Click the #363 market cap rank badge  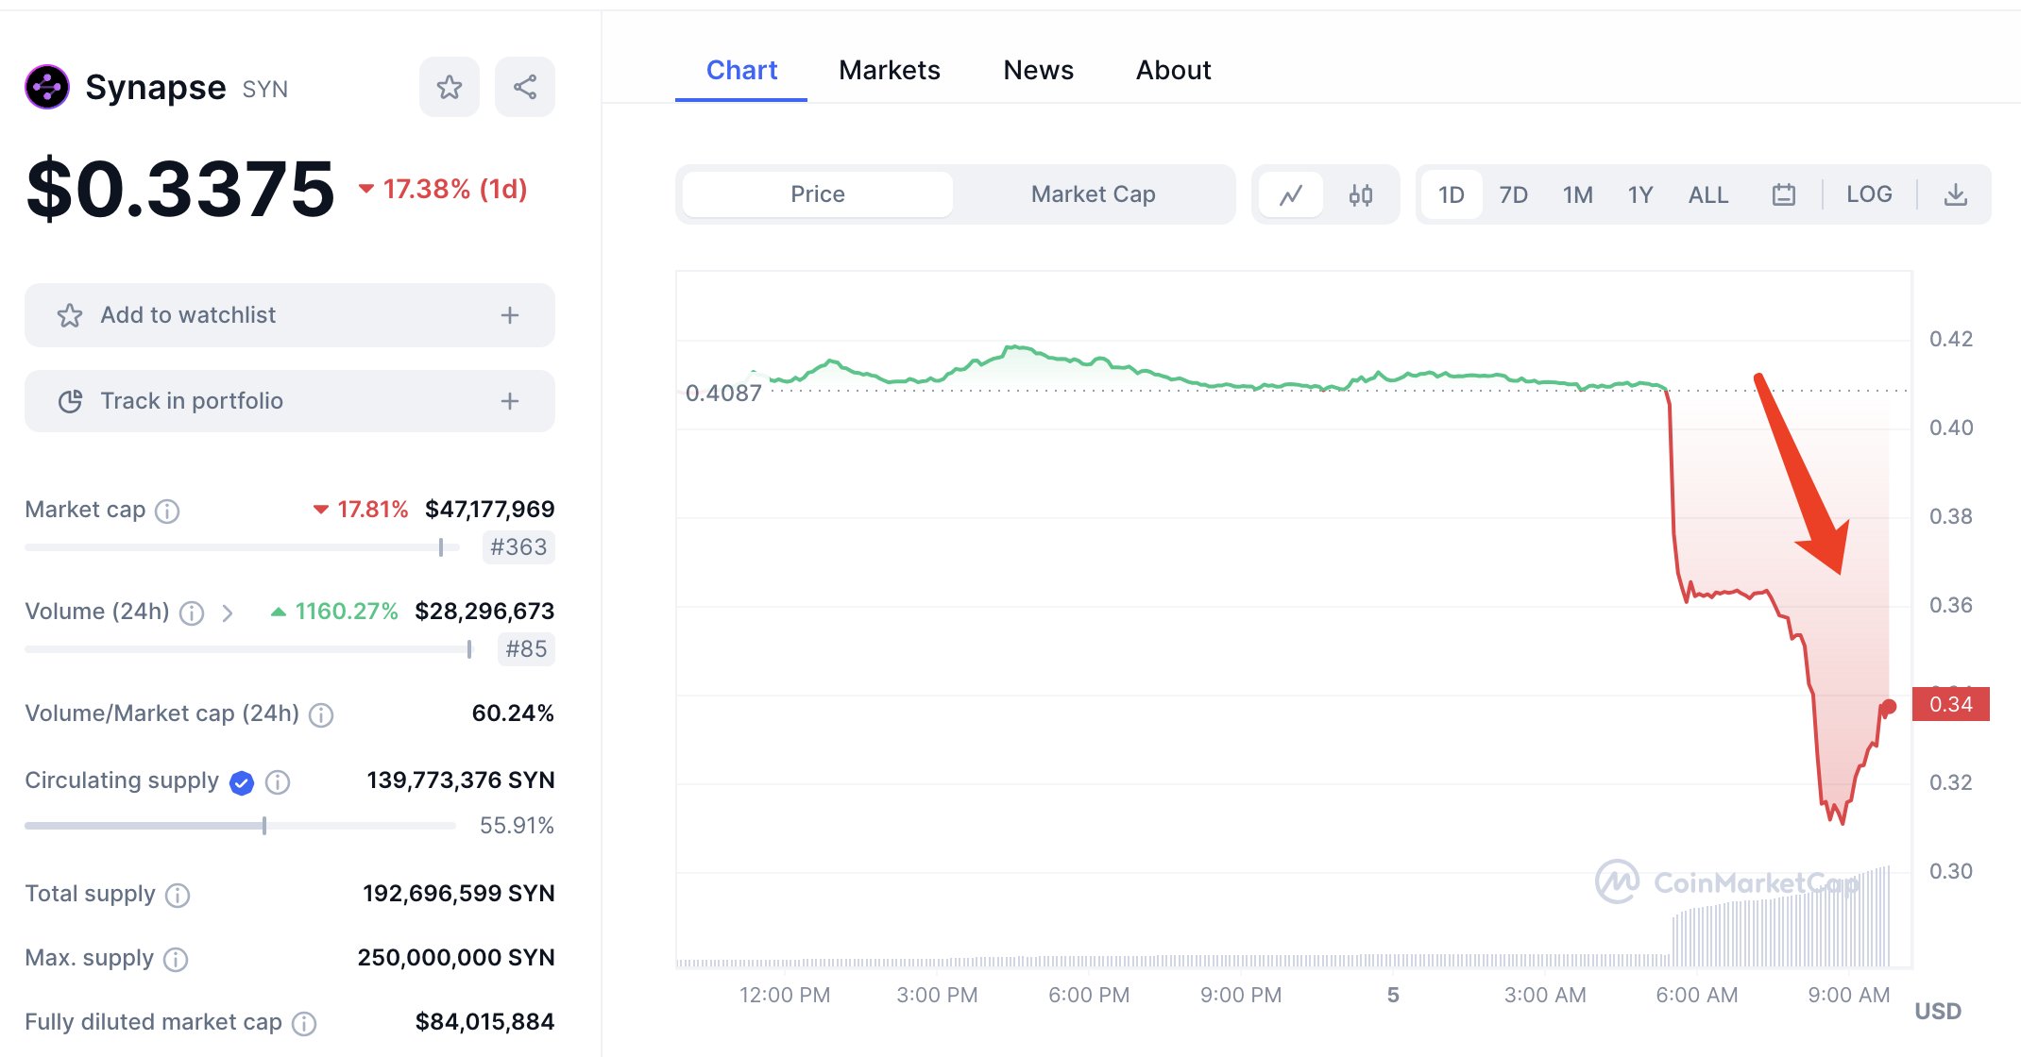coord(518,547)
